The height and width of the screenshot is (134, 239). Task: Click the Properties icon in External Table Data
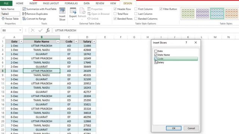89,9
